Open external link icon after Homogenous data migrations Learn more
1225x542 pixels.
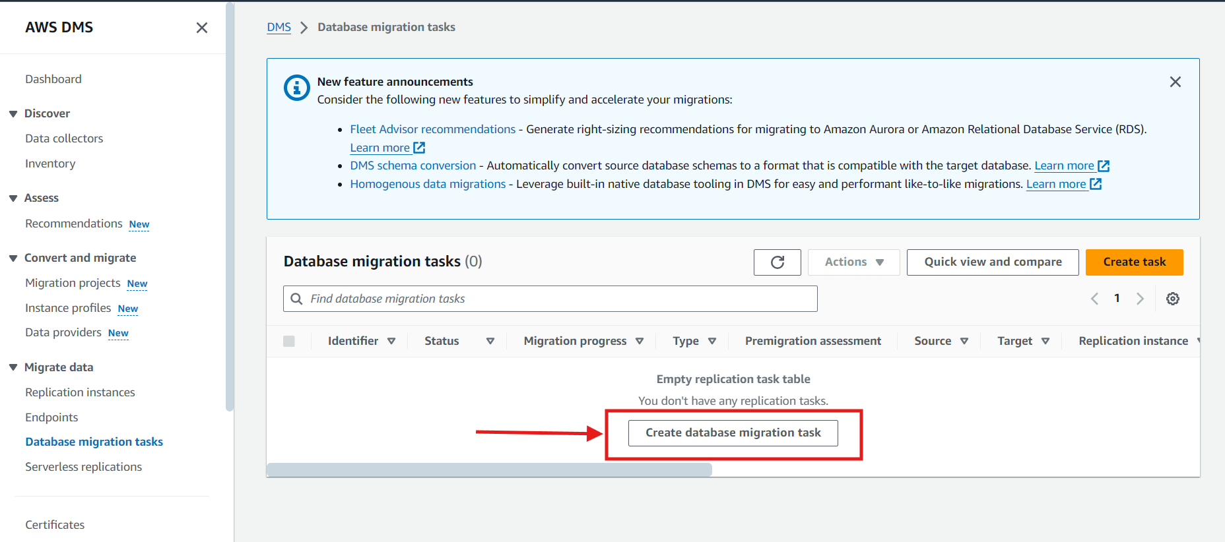(x=1096, y=184)
